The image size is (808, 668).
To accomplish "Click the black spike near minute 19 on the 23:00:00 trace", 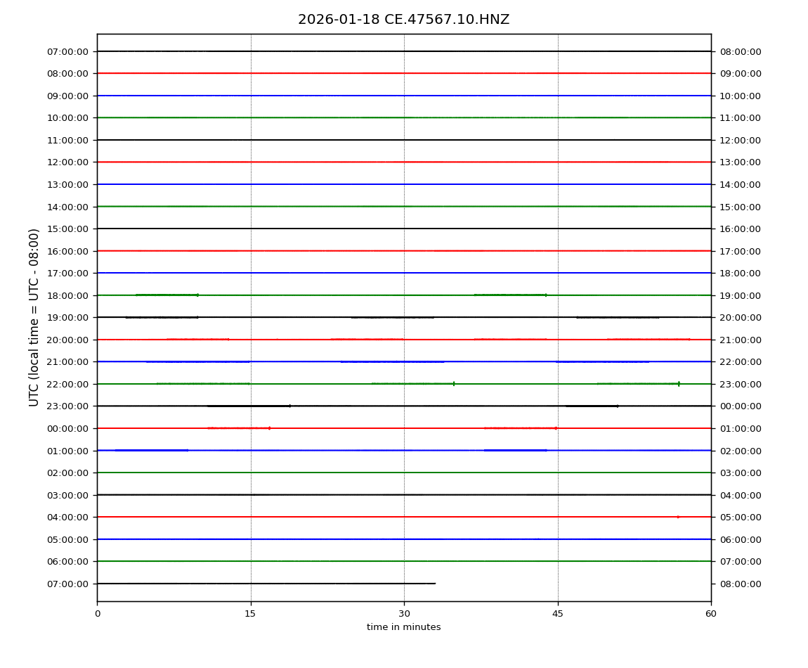I will pyautogui.click(x=289, y=406).
